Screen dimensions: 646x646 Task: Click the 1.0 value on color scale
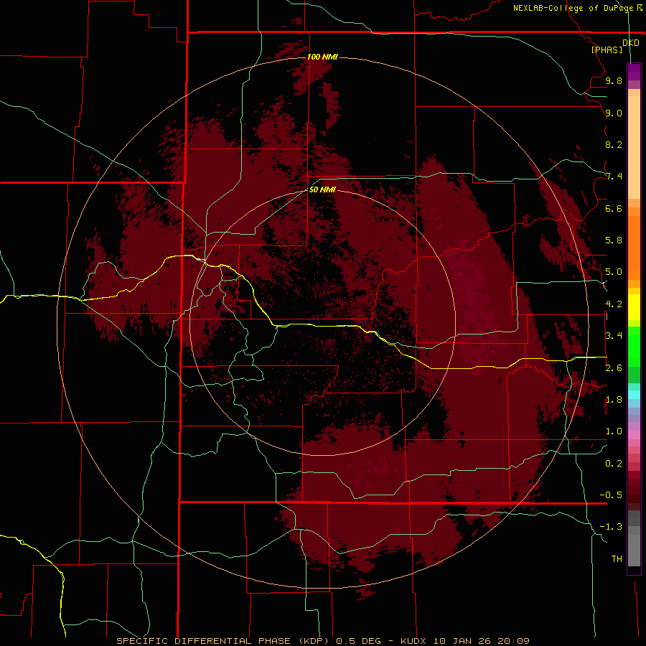click(x=614, y=431)
